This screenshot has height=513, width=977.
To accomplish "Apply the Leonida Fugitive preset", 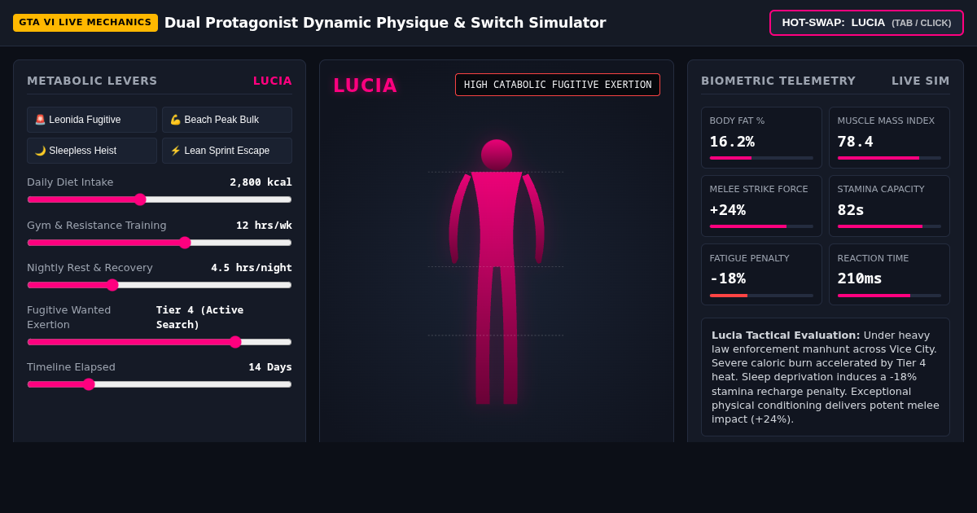I will tap(92, 120).
